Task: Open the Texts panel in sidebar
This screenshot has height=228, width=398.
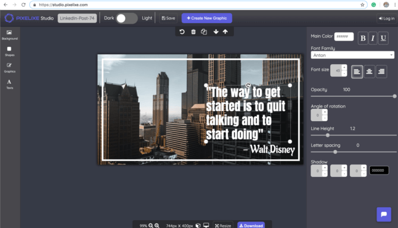Action: click(x=10, y=84)
